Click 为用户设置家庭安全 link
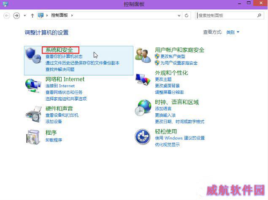 tap(179, 63)
